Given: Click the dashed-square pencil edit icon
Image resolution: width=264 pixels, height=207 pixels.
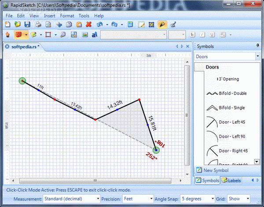Looking at the screenshot, I should (141, 25).
